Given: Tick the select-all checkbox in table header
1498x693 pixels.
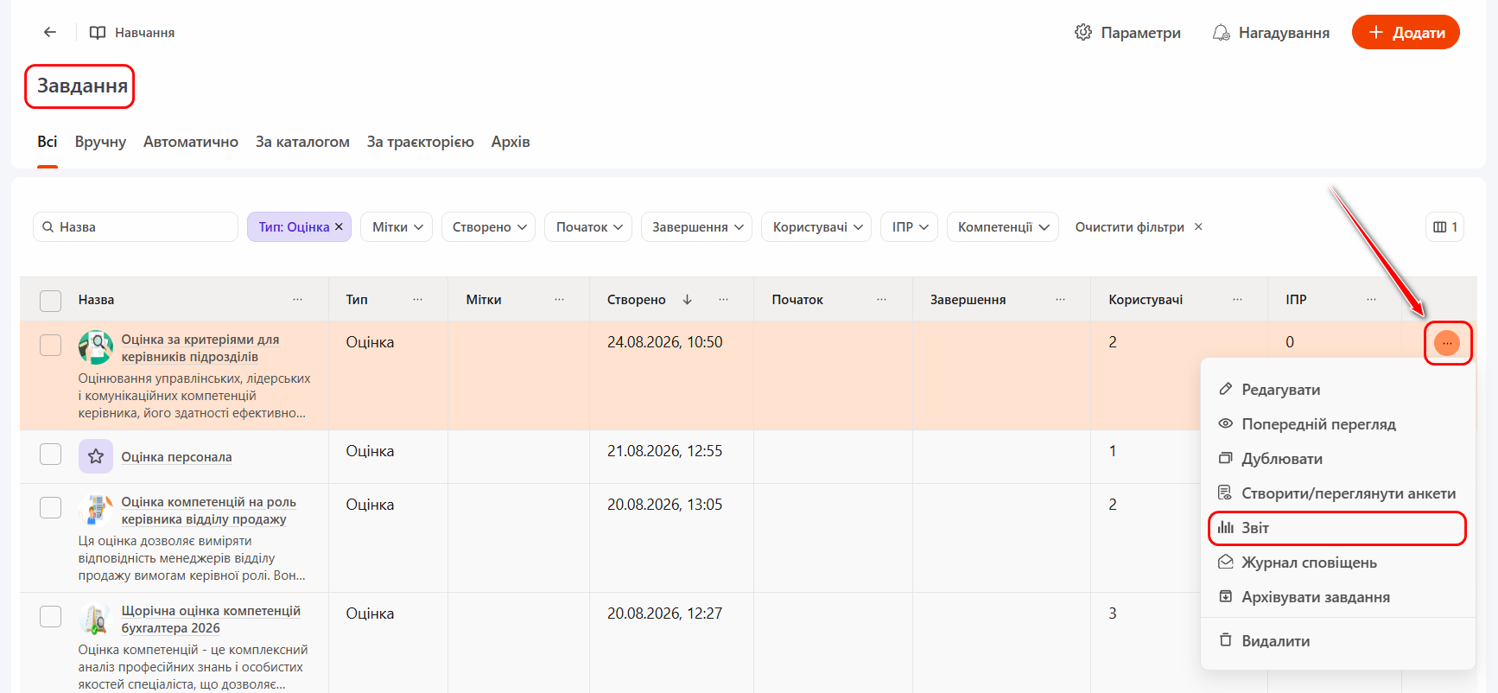Looking at the screenshot, I should tap(51, 300).
